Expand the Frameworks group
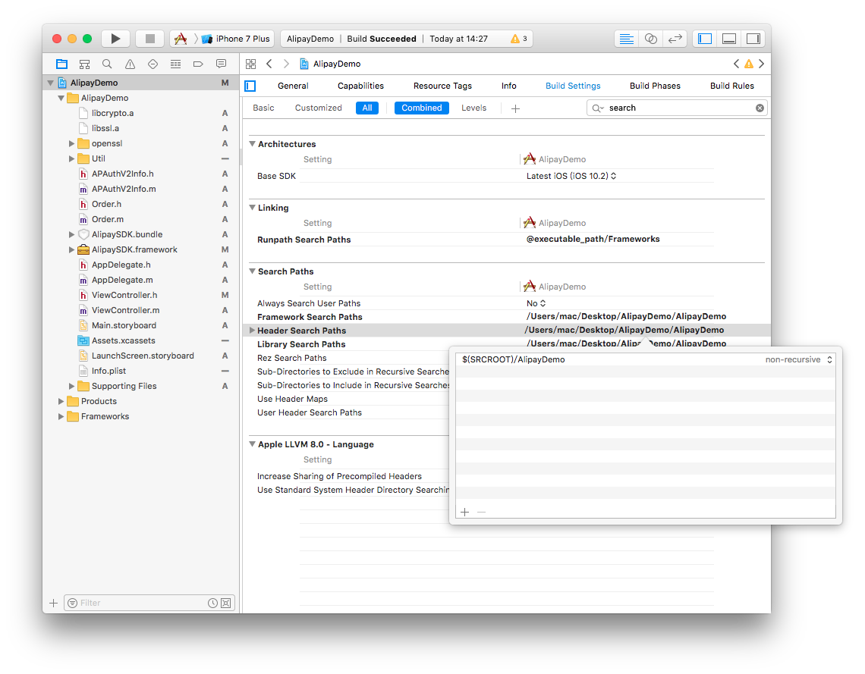The image size is (865, 674). (61, 417)
